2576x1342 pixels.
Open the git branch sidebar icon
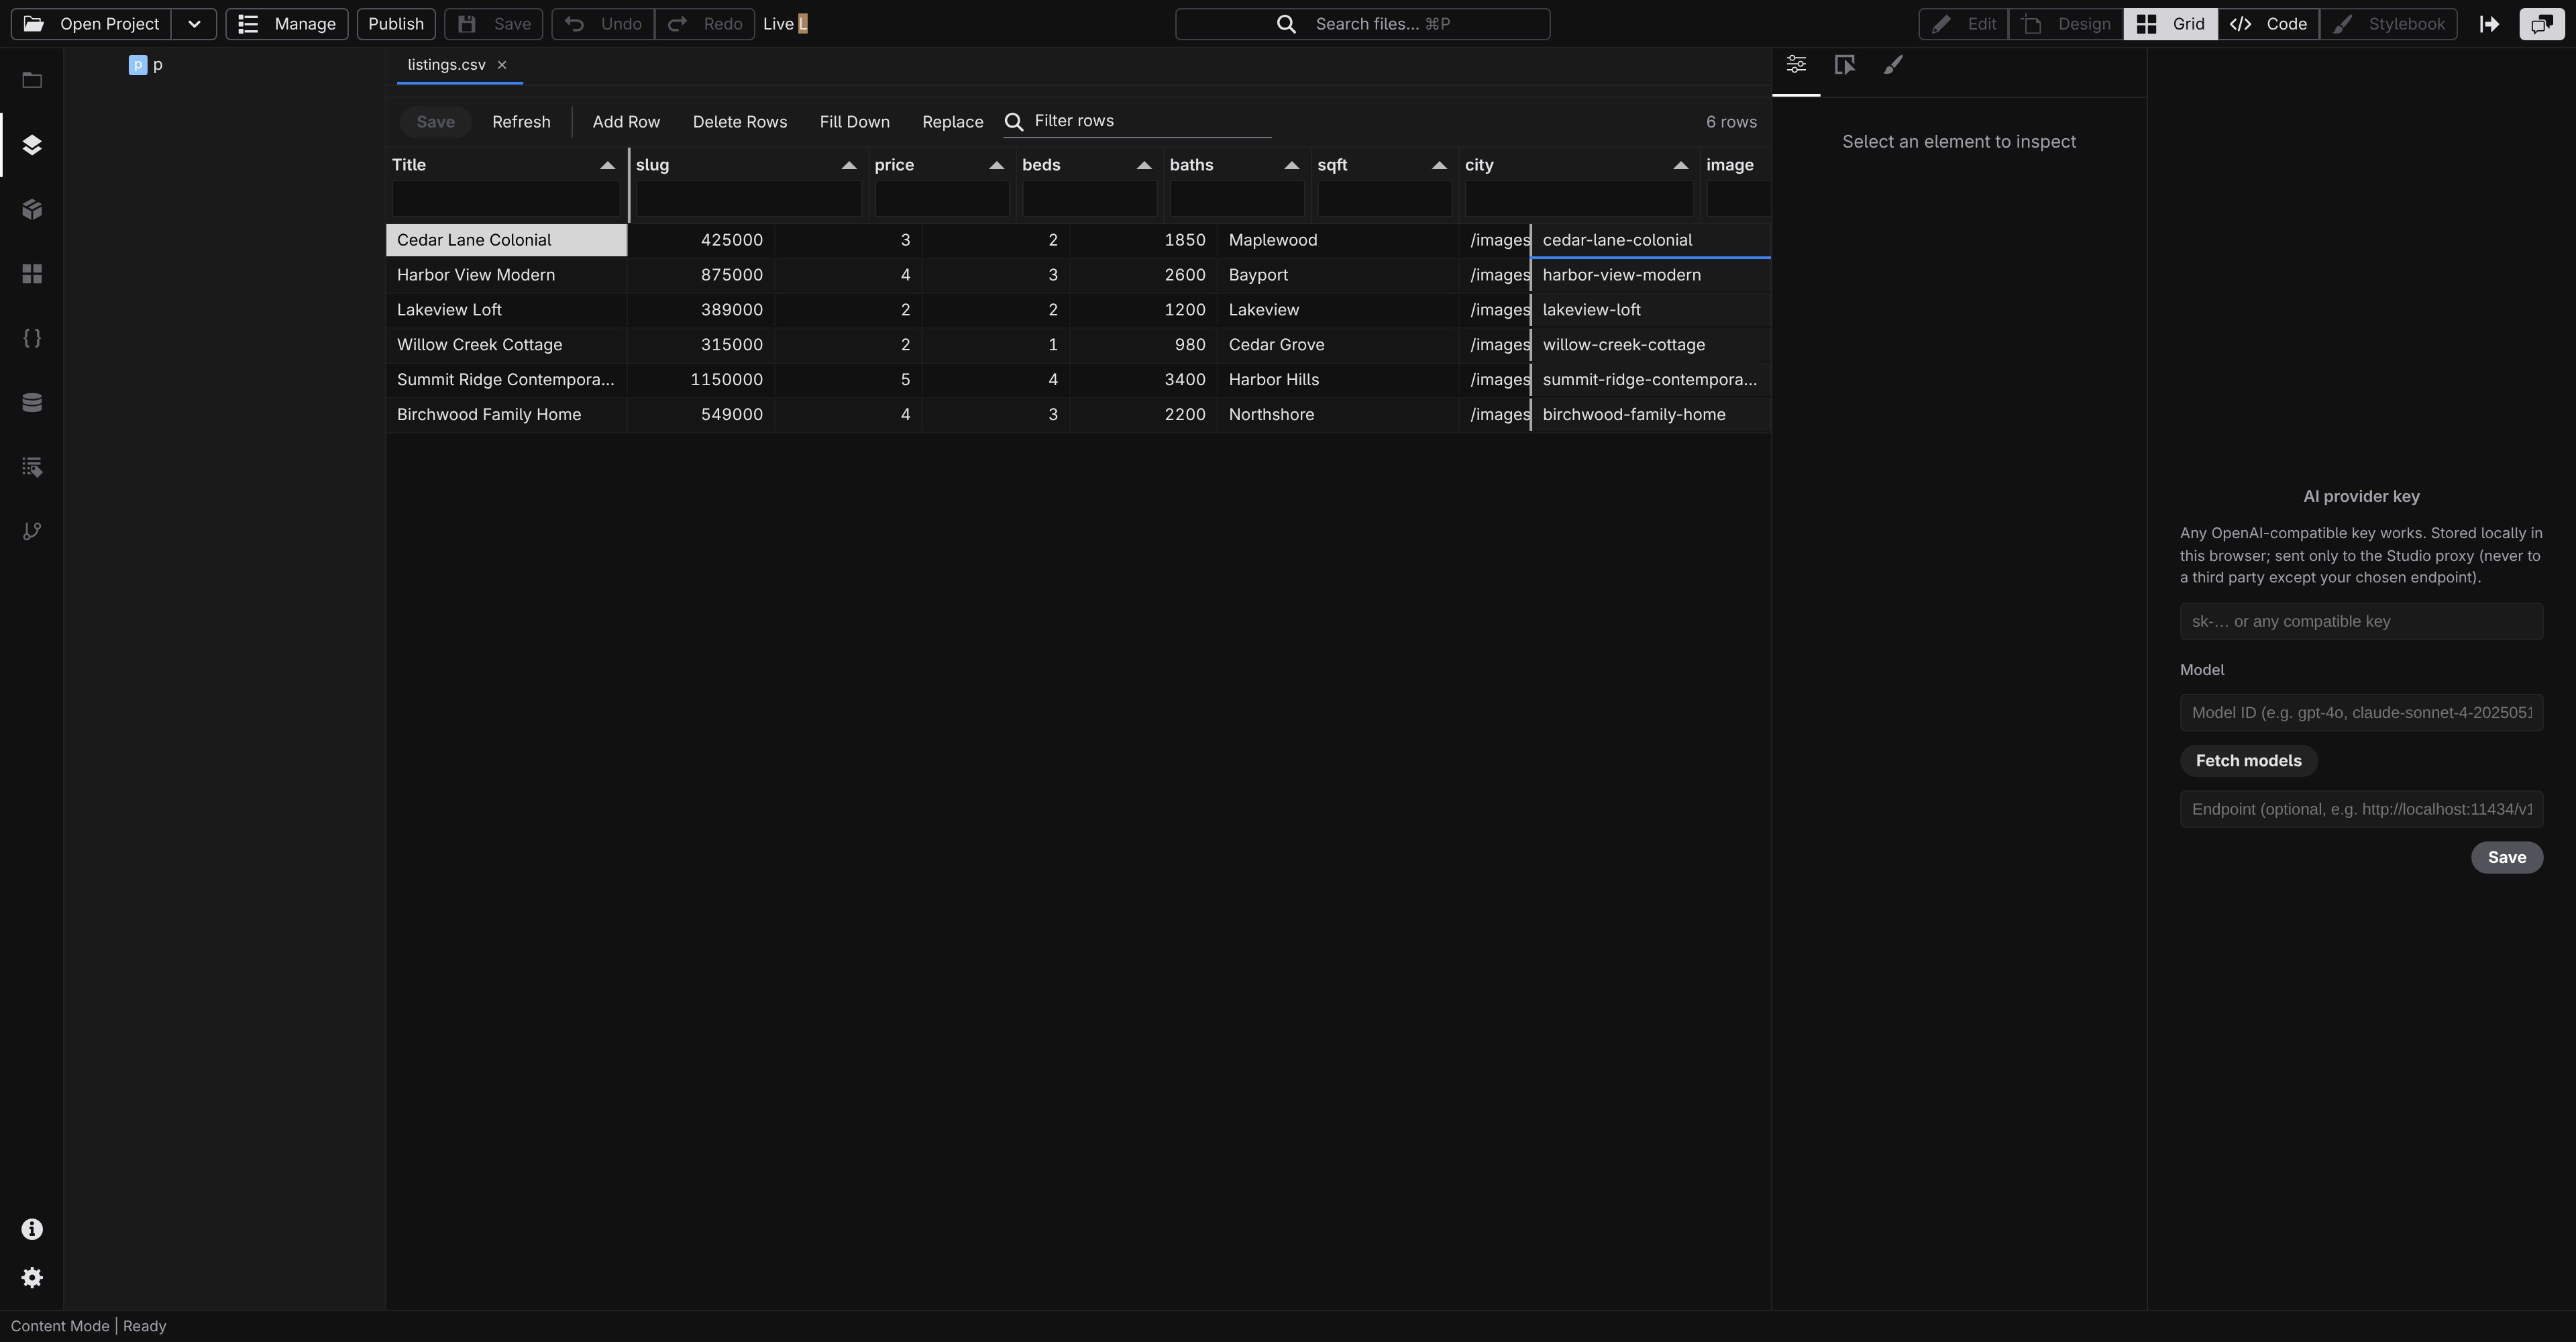32,531
